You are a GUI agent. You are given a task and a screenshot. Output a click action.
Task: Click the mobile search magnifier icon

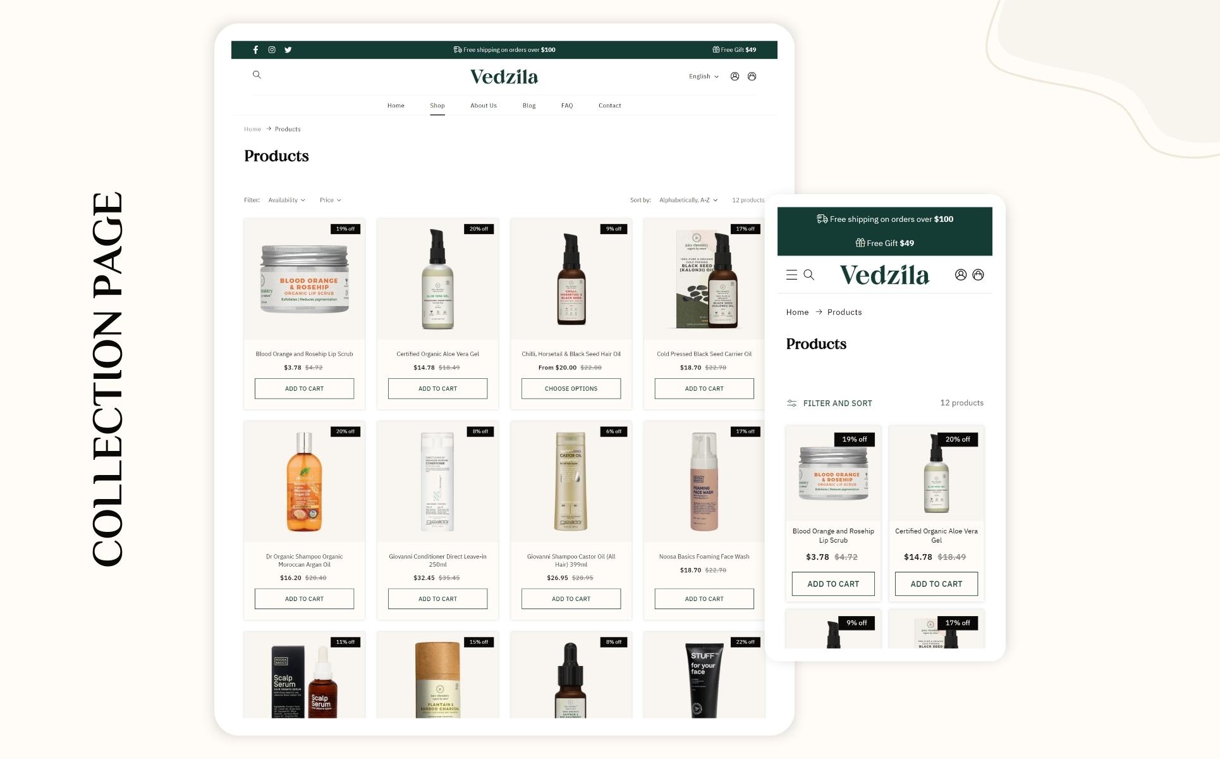809,275
